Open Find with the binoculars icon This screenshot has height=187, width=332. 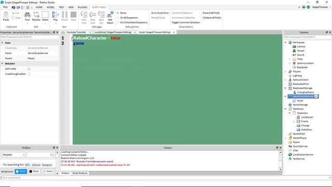[27, 15]
